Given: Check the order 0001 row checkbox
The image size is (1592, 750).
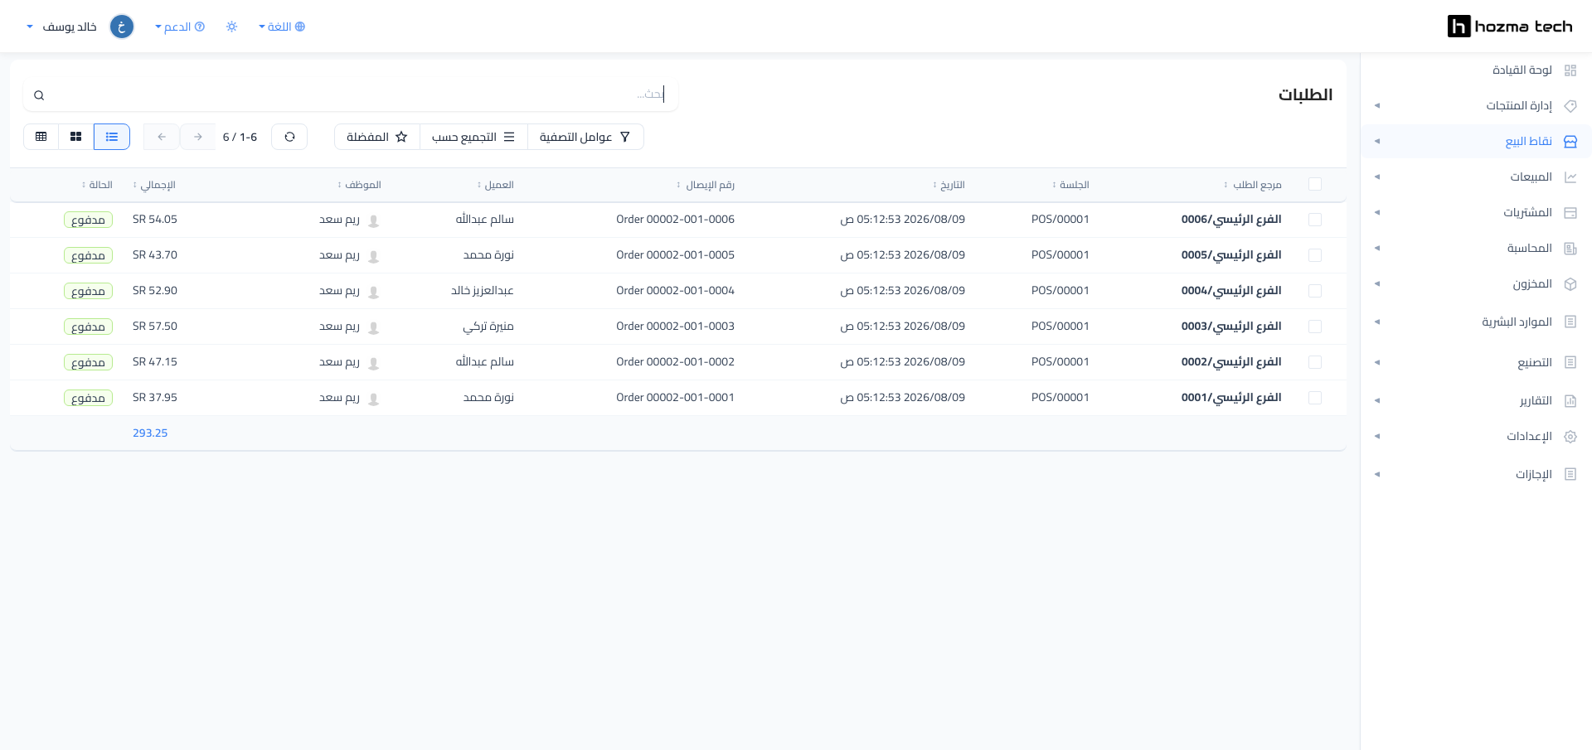Looking at the screenshot, I should coord(1315,398).
